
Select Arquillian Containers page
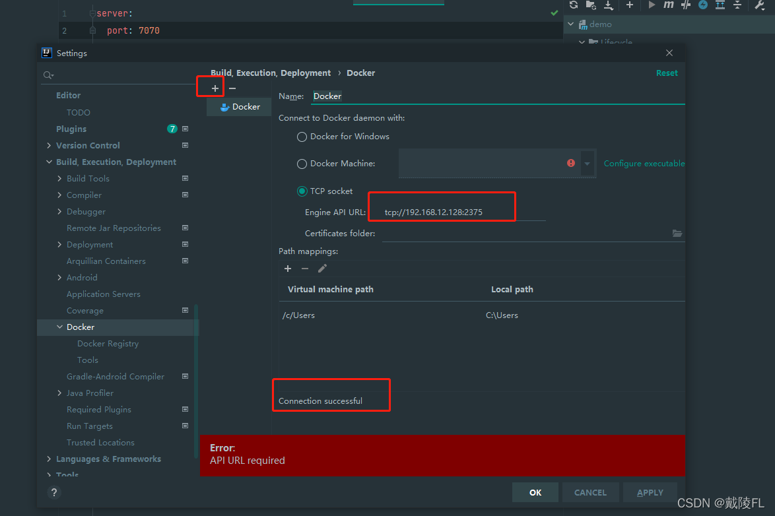pyautogui.click(x=106, y=261)
